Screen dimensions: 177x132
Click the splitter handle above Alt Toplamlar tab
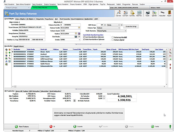(x=88, y=89)
